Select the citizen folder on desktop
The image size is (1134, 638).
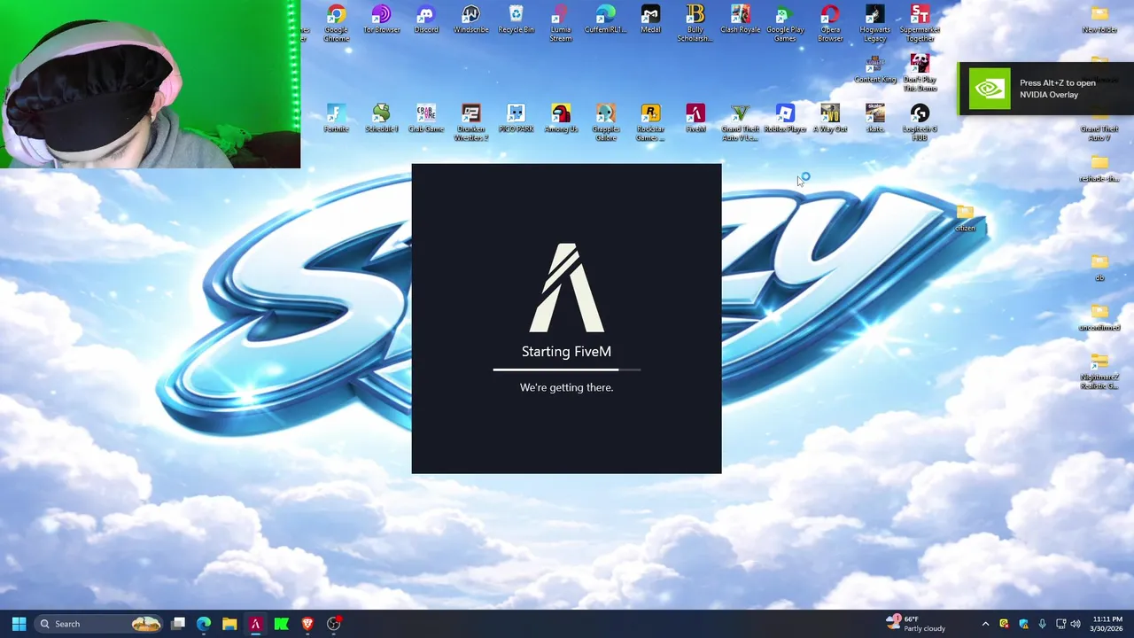[965, 218]
